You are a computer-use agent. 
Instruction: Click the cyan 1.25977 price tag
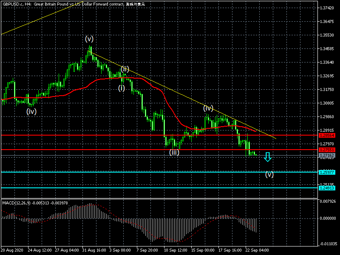point(327,172)
